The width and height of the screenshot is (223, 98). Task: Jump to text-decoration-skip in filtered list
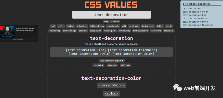195,19
